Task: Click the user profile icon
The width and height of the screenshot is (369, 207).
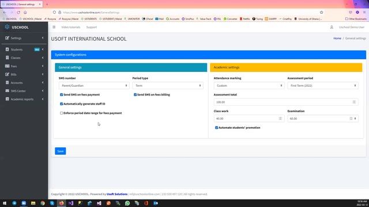Action: click(x=332, y=27)
